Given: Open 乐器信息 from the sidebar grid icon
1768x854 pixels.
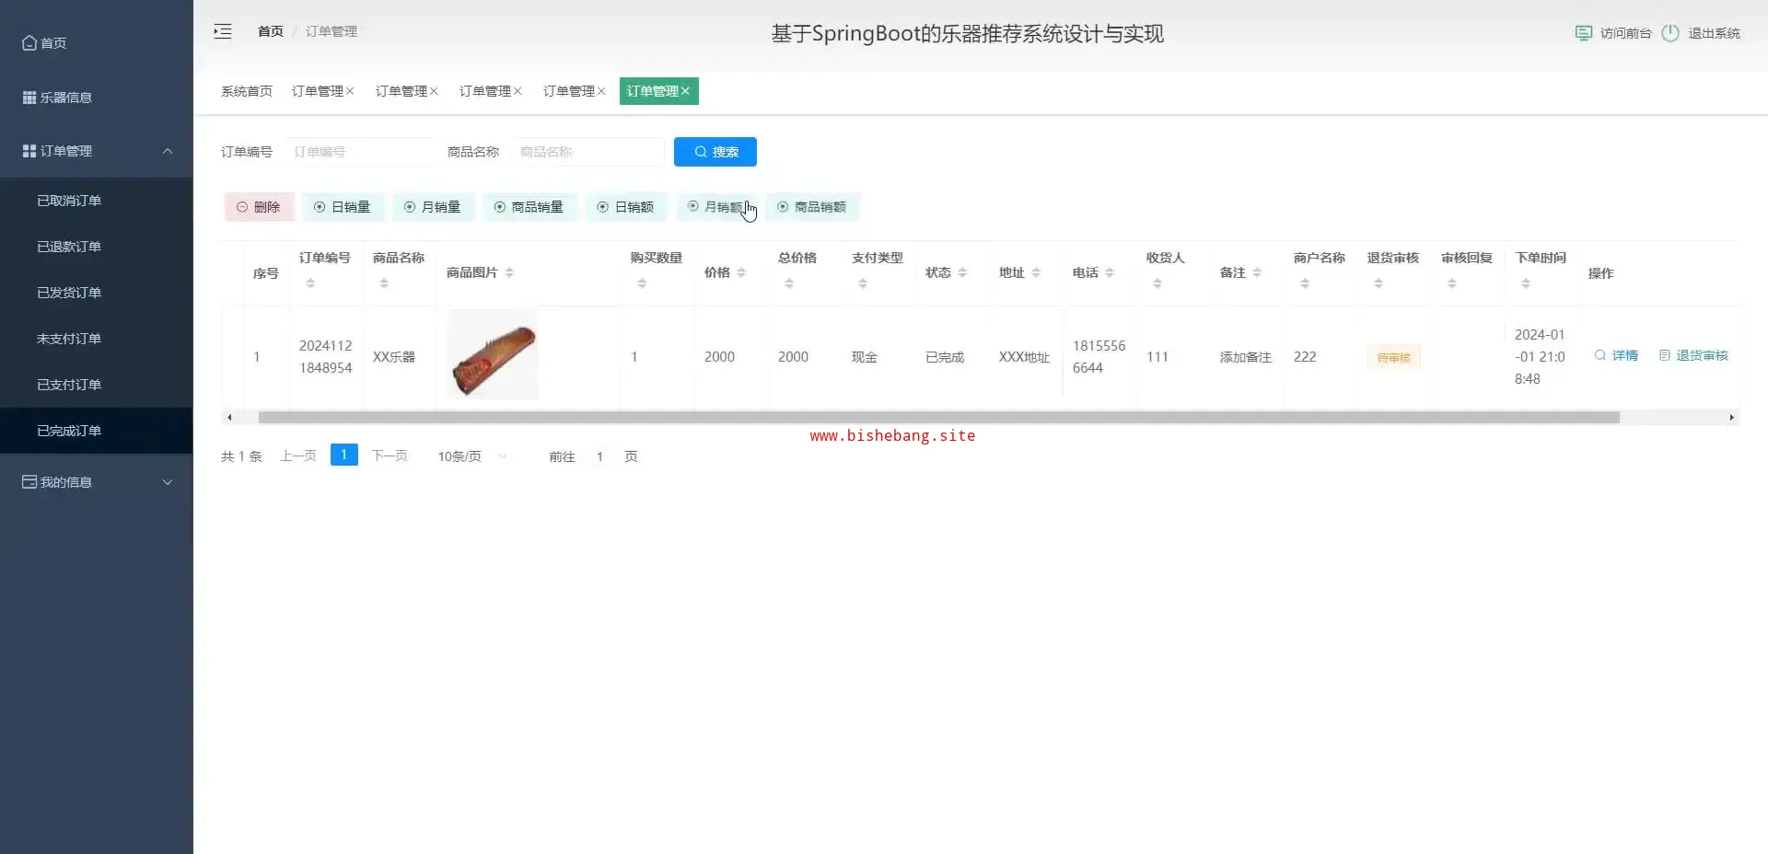Looking at the screenshot, I should click(29, 98).
